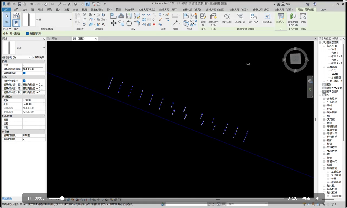
Task: Open the 结构 ribbon tab
Action: [x=25, y=9]
